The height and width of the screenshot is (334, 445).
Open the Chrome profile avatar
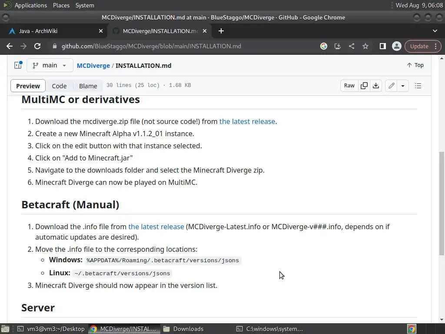396,46
